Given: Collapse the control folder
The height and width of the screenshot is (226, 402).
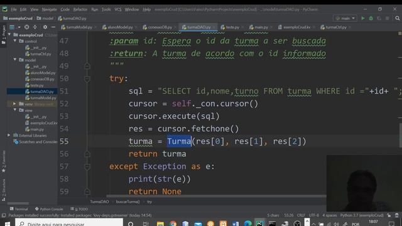Looking at the screenshot, I should coord(15,41).
